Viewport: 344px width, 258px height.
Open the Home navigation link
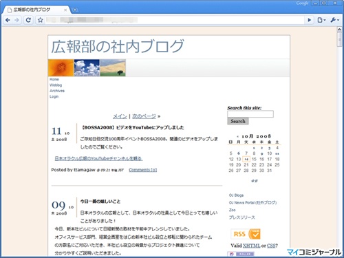pyautogui.click(x=54, y=79)
